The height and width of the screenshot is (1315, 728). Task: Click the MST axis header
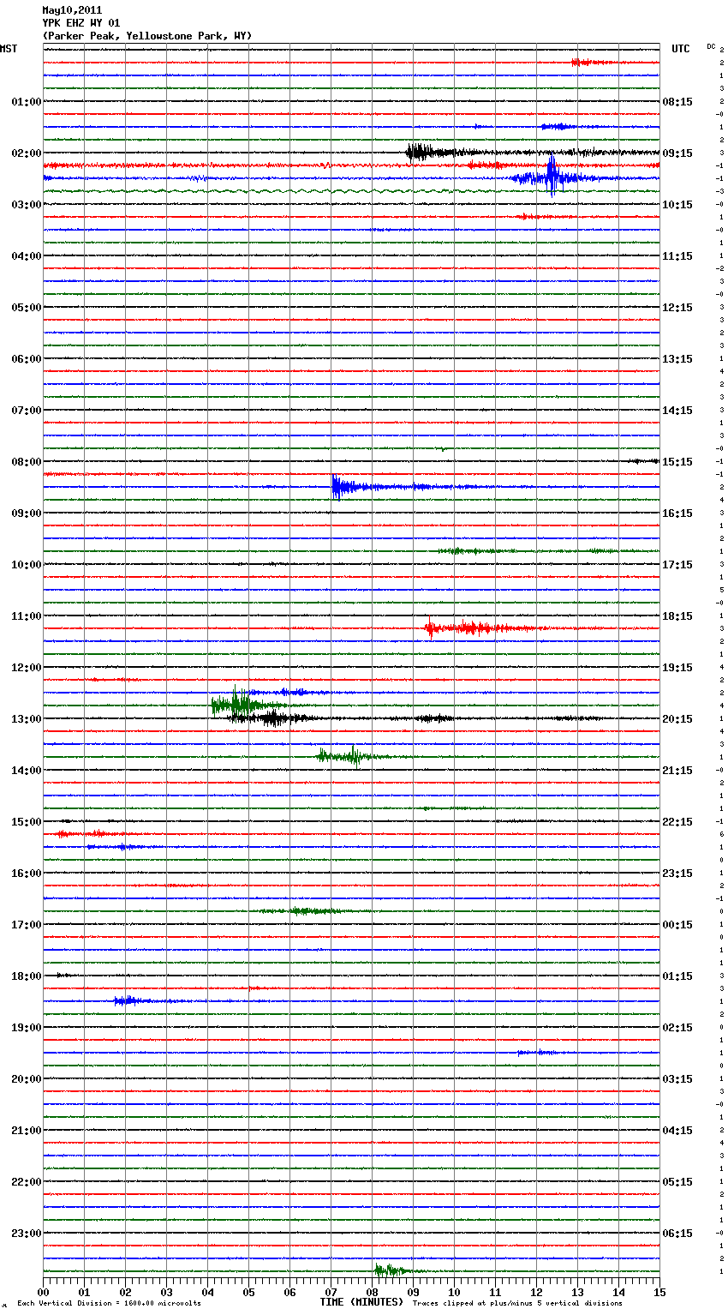point(9,49)
